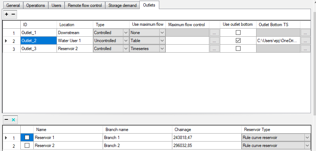
Task: Click the Maximum flow control column header
Action: (x=188, y=25)
